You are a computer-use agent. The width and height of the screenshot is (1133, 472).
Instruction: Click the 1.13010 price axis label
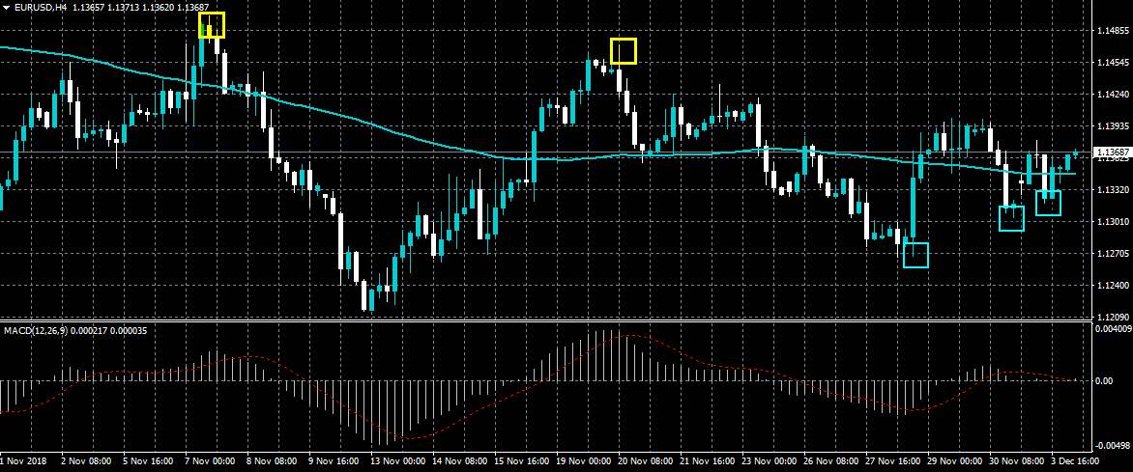[x=1113, y=222]
